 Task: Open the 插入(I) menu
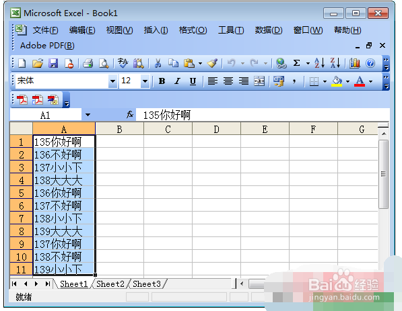156,30
